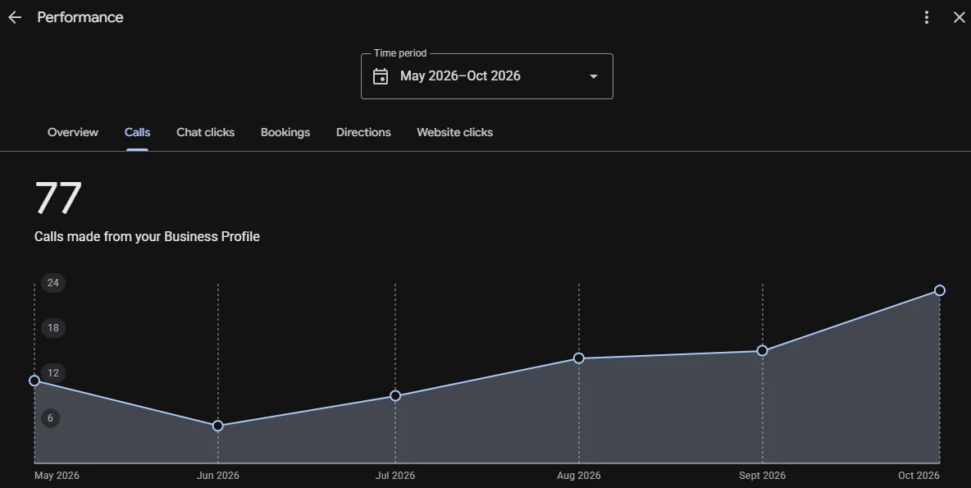Viewport: 971px width, 488px height.
Task: Click the 18 y-axis label
Action: [x=53, y=327]
